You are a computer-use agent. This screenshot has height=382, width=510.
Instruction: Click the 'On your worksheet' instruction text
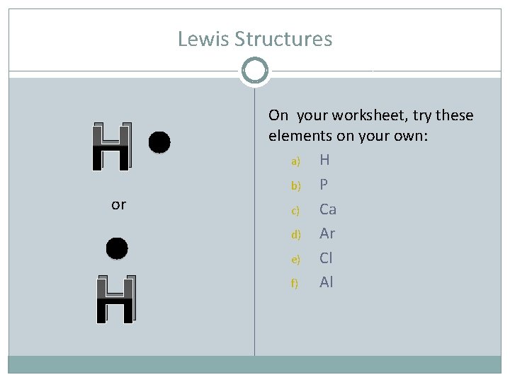click(370, 125)
